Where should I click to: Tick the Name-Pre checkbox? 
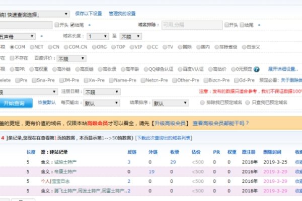tap(111, 80)
